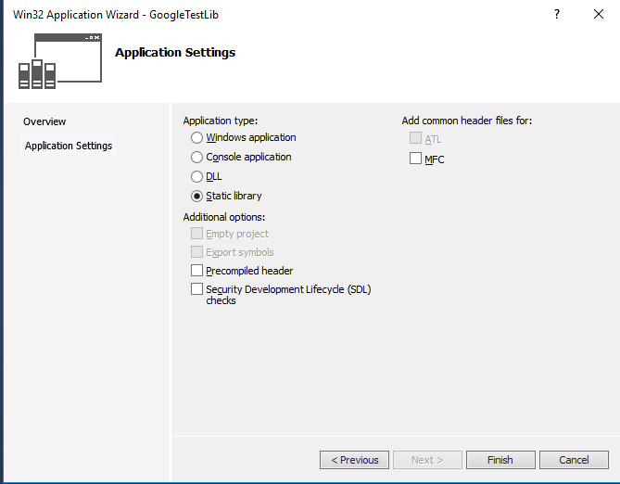
Task: Click the wizard banner graphic icon
Action: point(61,60)
